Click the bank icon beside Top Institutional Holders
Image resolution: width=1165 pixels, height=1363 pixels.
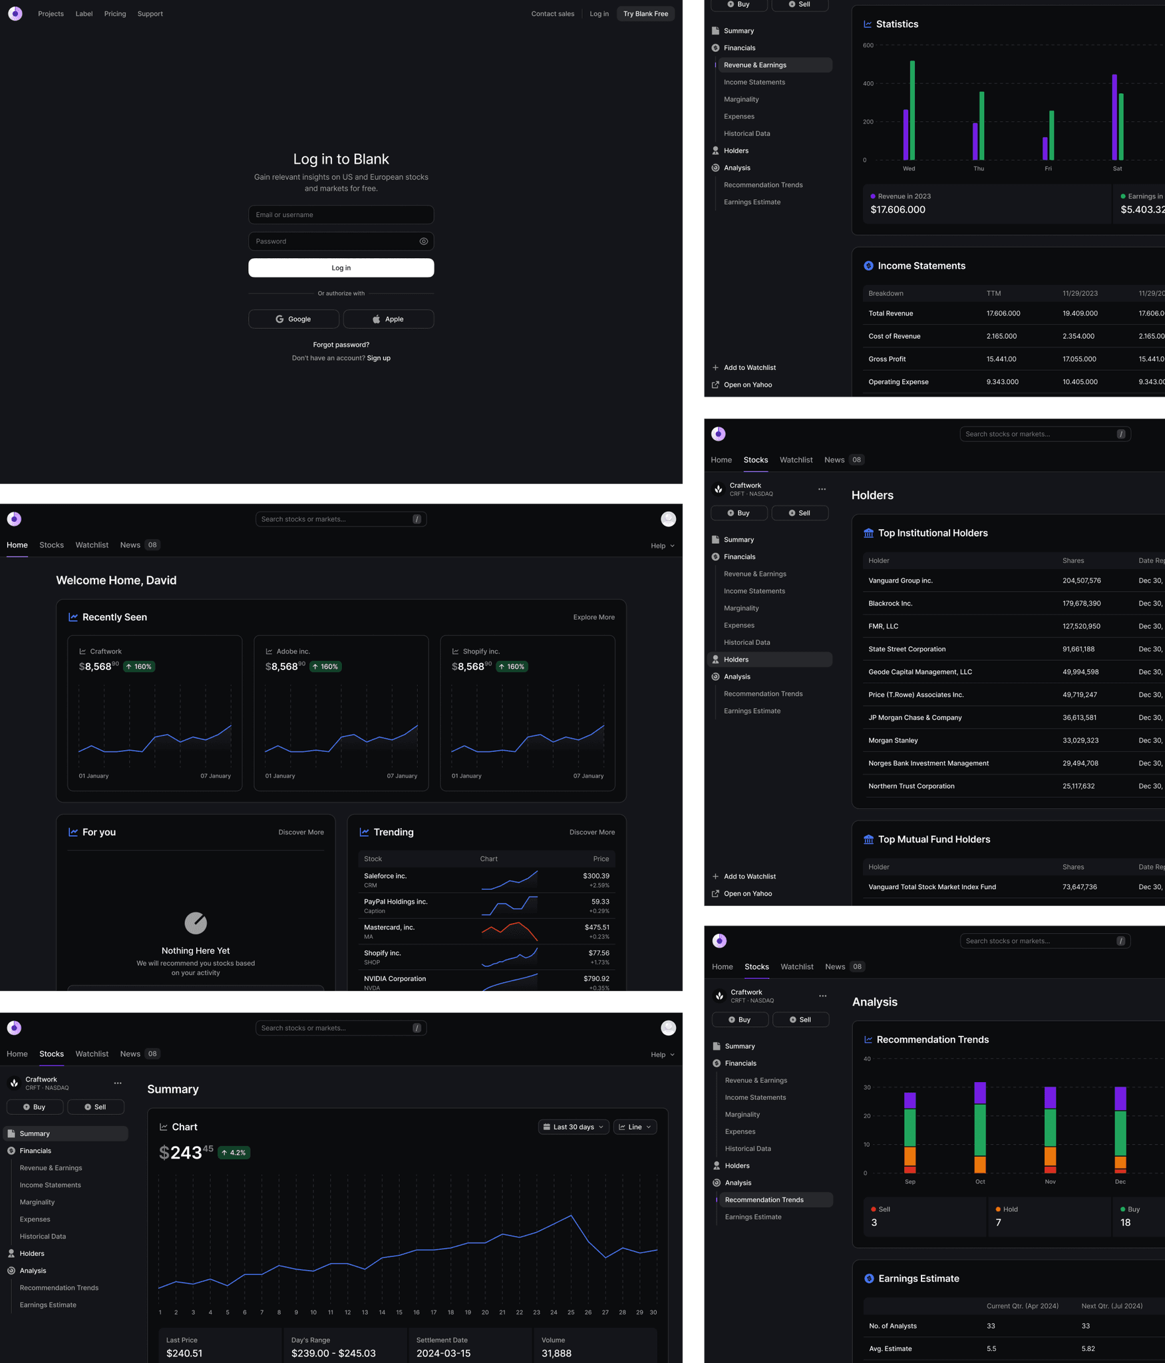pyautogui.click(x=868, y=532)
